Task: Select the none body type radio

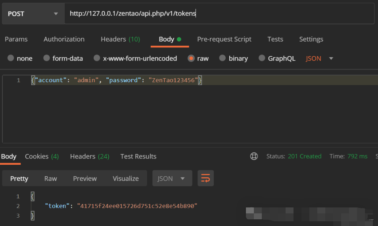Action: point(11,58)
